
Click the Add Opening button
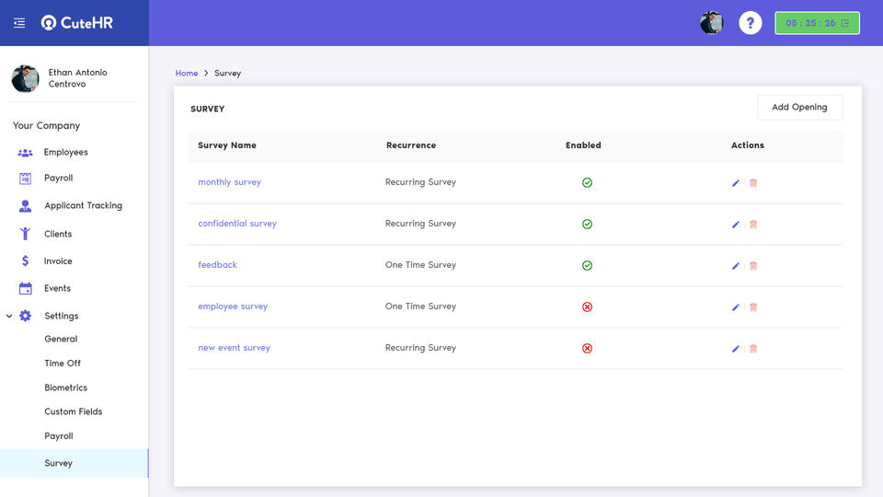click(x=799, y=108)
